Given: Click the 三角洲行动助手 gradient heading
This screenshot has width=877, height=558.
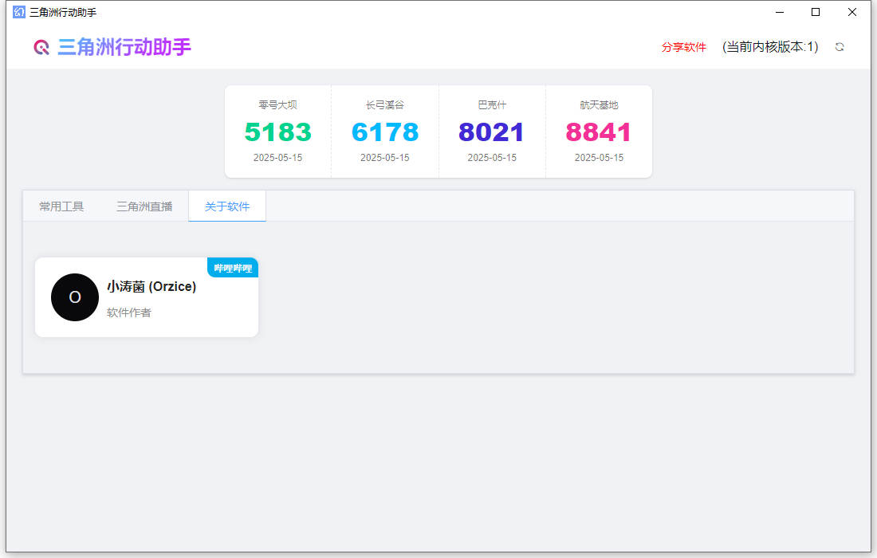Looking at the screenshot, I should click(124, 47).
